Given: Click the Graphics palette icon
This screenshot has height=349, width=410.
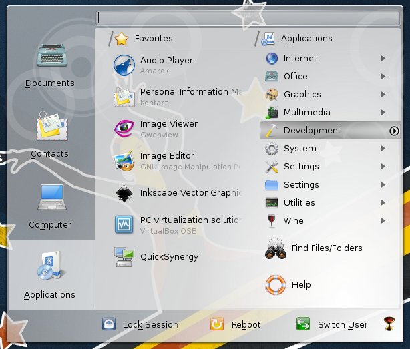Looking at the screenshot, I should point(272,95).
